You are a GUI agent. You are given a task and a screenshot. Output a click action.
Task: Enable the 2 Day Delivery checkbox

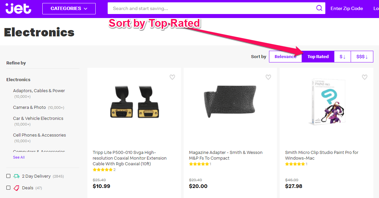tap(8, 176)
